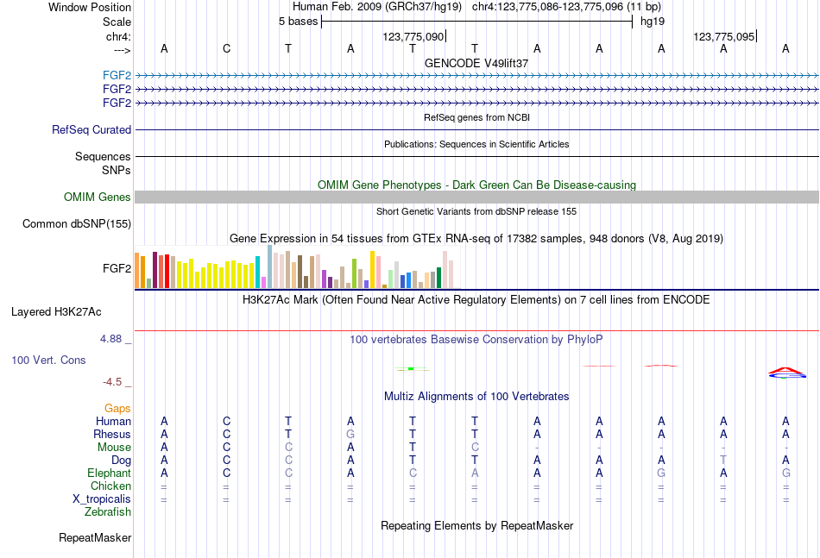
Task: Click 'Multiz Alignments of 100 Vertebrates' title
Action: (x=476, y=397)
